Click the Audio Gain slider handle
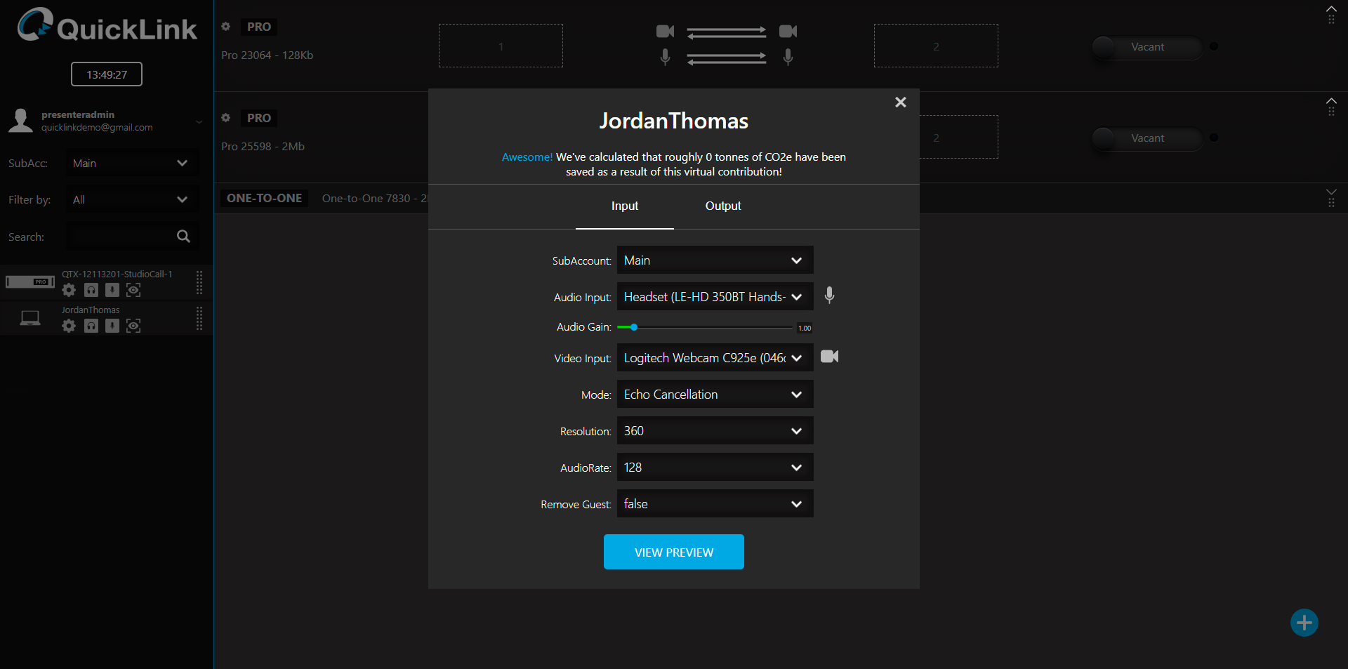The height and width of the screenshot is (669, 1348). click(634, 327)
